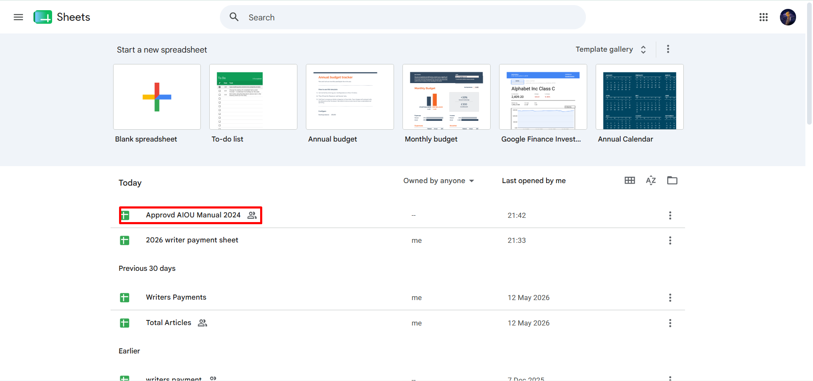Open the main hamburger menu
The width and height of the screenshot is (813, 381).
coord(18,17)
